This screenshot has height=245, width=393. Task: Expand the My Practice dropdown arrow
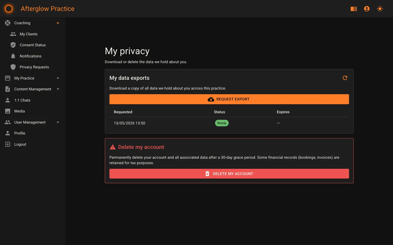[58, 78]
